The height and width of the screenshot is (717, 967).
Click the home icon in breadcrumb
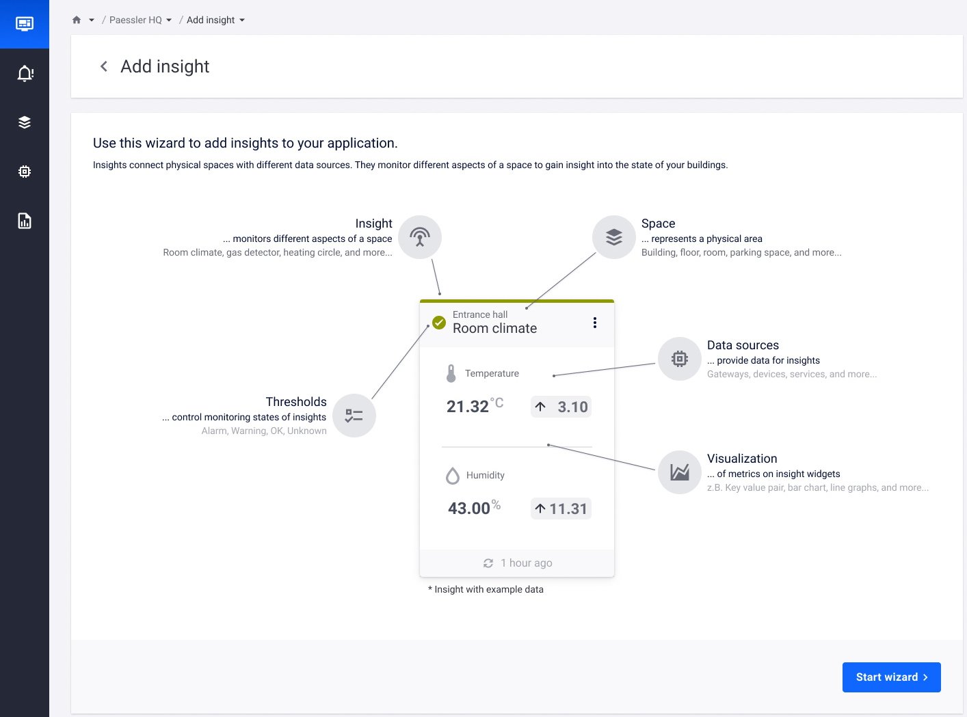pos(77,20)
